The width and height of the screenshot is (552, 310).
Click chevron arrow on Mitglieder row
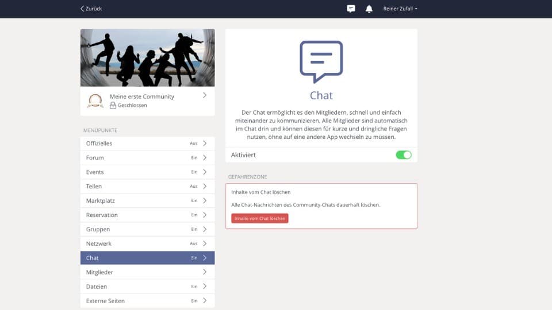(x=205, y=272)
